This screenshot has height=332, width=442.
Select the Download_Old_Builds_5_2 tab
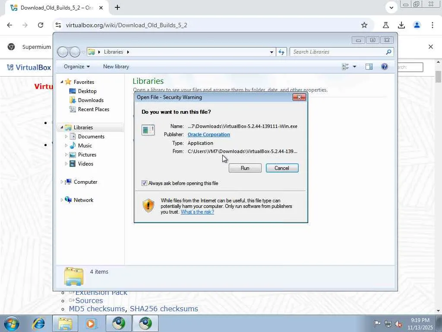(x=57, y=8)
